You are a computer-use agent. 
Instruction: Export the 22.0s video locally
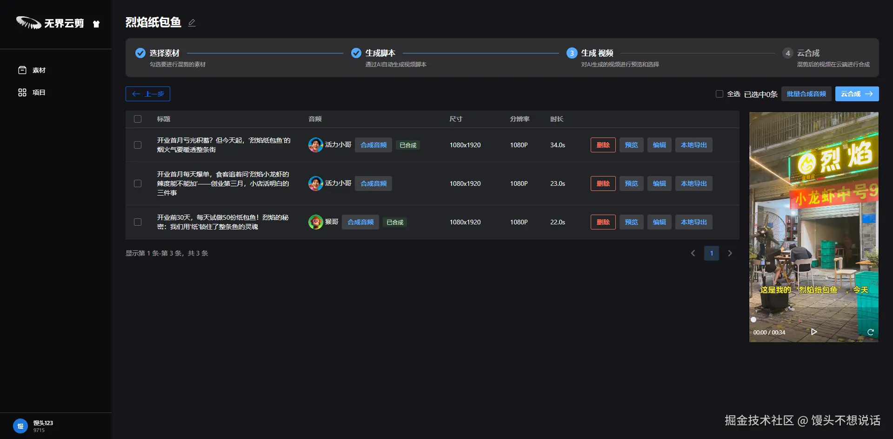pos(694,222)
